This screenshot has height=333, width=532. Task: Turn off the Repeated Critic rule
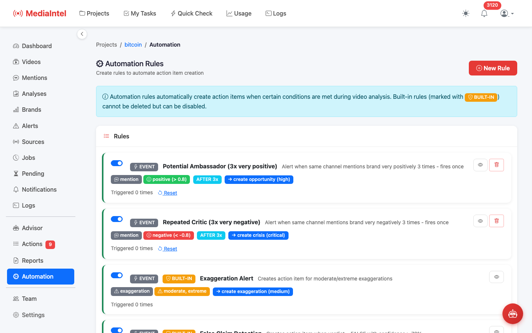[117, 219]
